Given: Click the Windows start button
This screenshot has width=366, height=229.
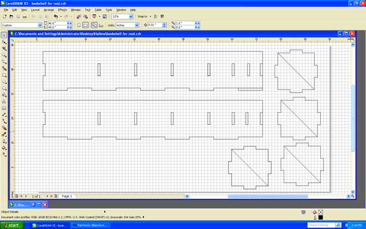Looking at the screenshot, I should pos(12,225).
